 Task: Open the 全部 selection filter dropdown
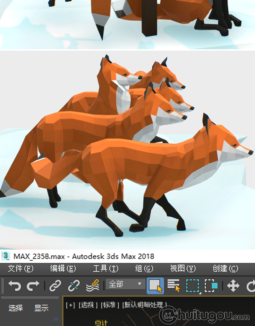[125, 284]
